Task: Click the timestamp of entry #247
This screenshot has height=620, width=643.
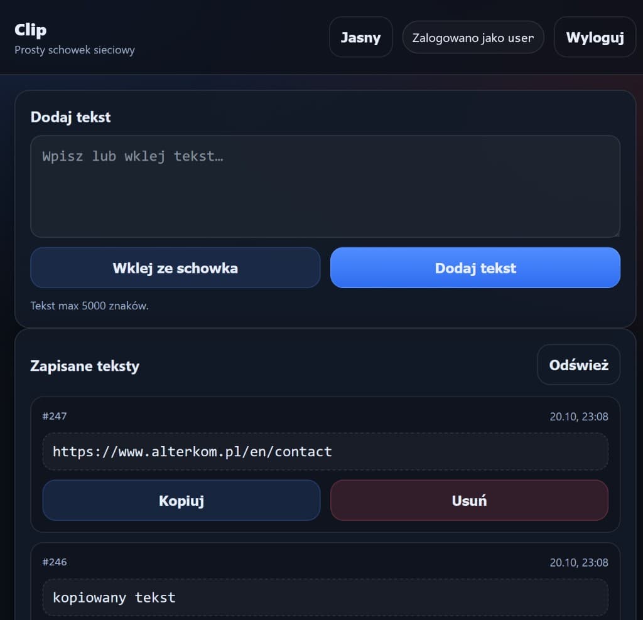Action: point(578,417)
